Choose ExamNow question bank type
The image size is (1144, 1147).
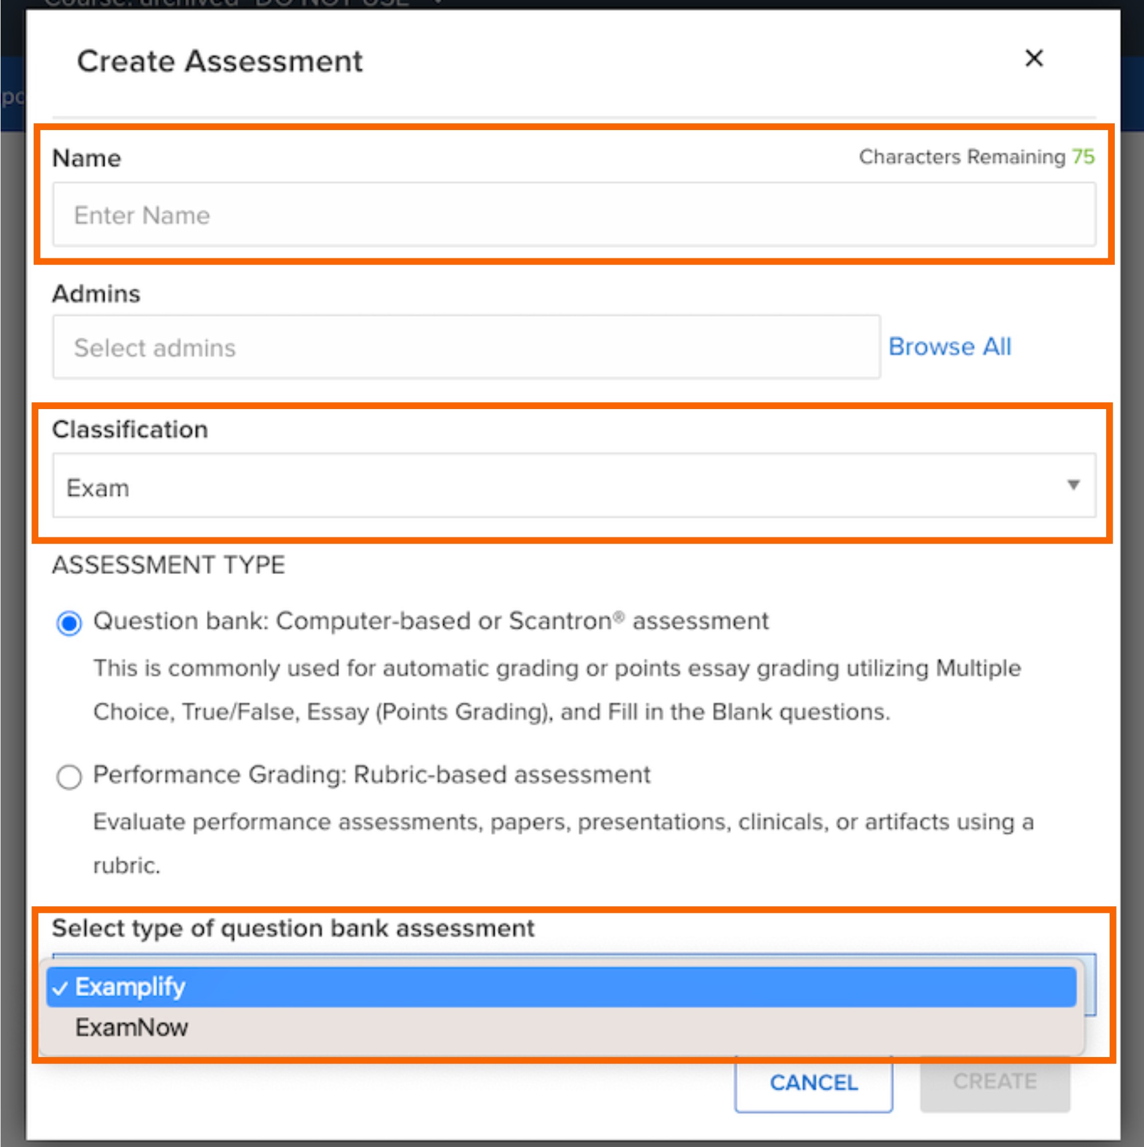(x=131, y=1028)
